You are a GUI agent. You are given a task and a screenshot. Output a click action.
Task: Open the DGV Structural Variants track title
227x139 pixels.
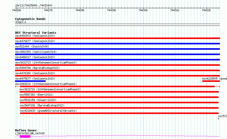pyautogui.click(x=36, y=33)
